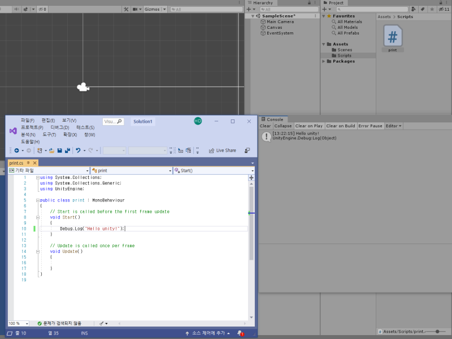Screen dimensions: 452x339
Task: Open the Editor dropdown in Console
Action: pos(393,126)
